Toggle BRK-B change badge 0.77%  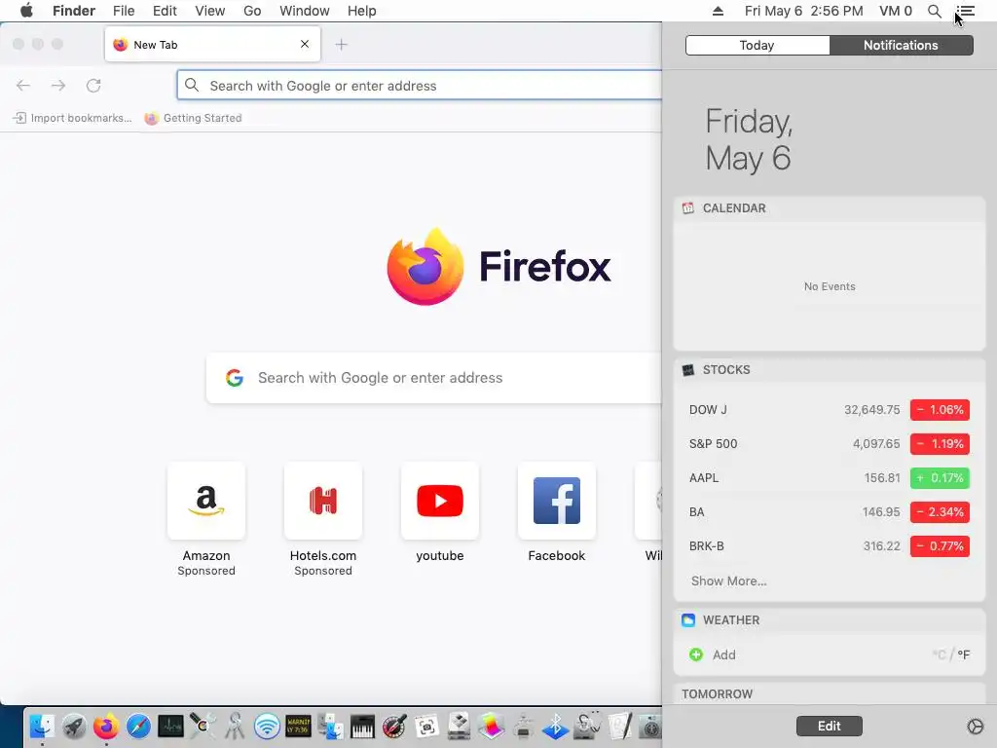[940, 545]
